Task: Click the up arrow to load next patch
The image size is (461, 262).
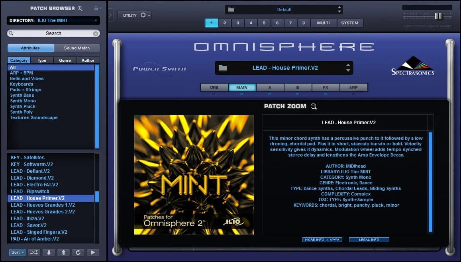Action: (x=63, y=252)
